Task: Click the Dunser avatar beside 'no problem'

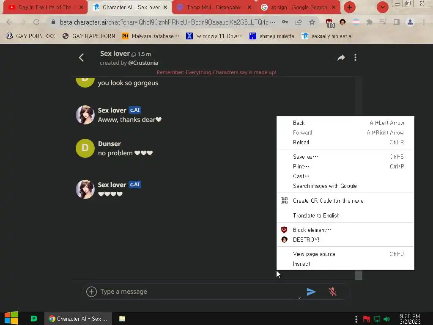Action: (85, 148)
